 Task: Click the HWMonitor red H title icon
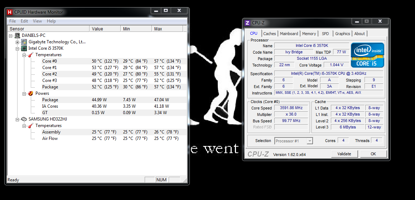click(10, 12)
